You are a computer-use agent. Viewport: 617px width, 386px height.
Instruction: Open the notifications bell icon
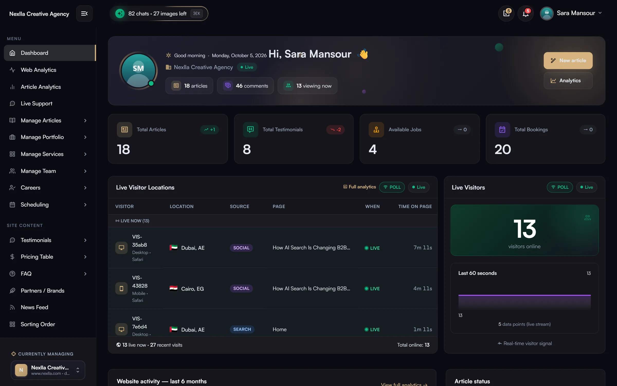pos(525,13)
